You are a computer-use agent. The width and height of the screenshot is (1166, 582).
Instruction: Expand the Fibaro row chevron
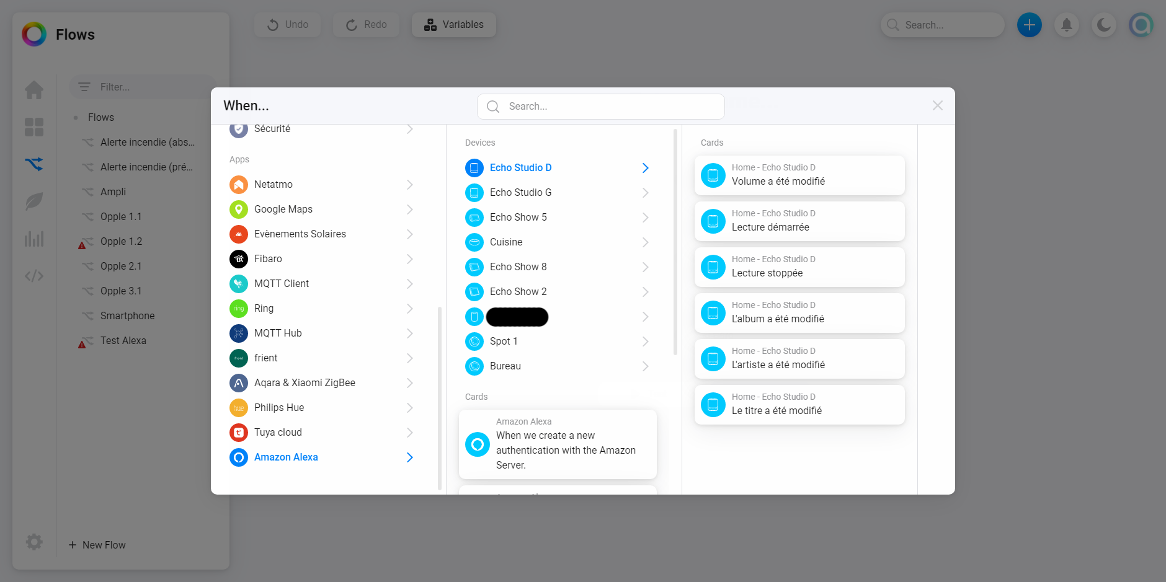coord(409,259)
